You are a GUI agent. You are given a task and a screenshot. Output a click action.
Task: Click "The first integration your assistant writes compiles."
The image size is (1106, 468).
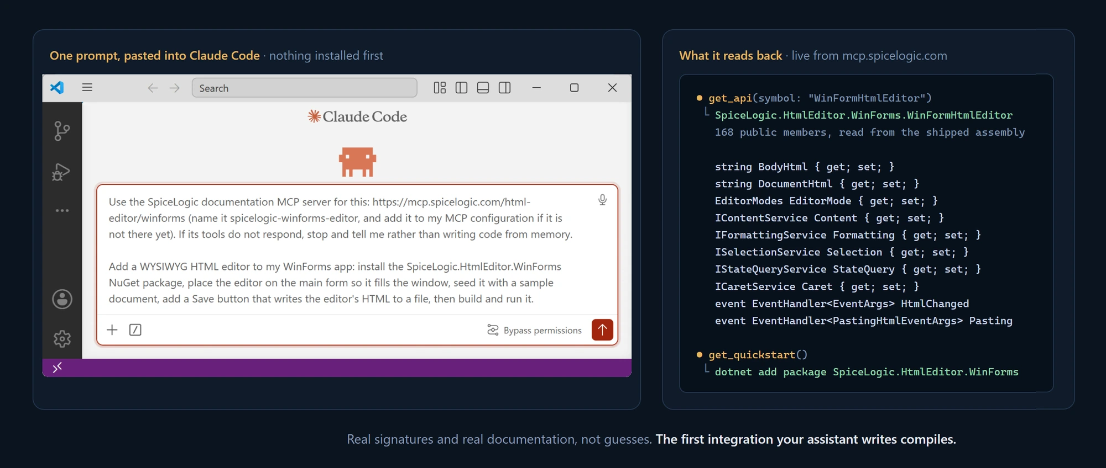pyautogui.click(x=806, y=439)
